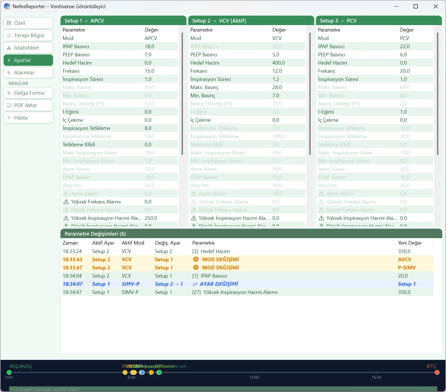
Task: Open the Ayarlar section in the sidebar
Action: coord(28,60)
